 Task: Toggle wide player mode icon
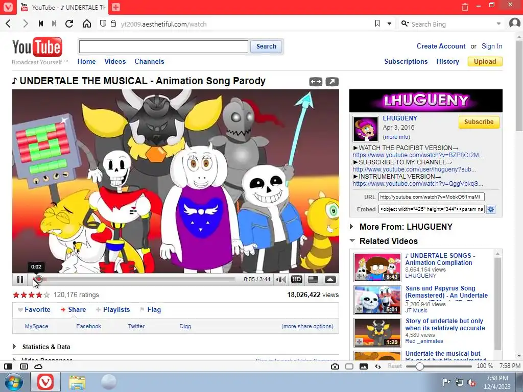(x=316, y=82)
